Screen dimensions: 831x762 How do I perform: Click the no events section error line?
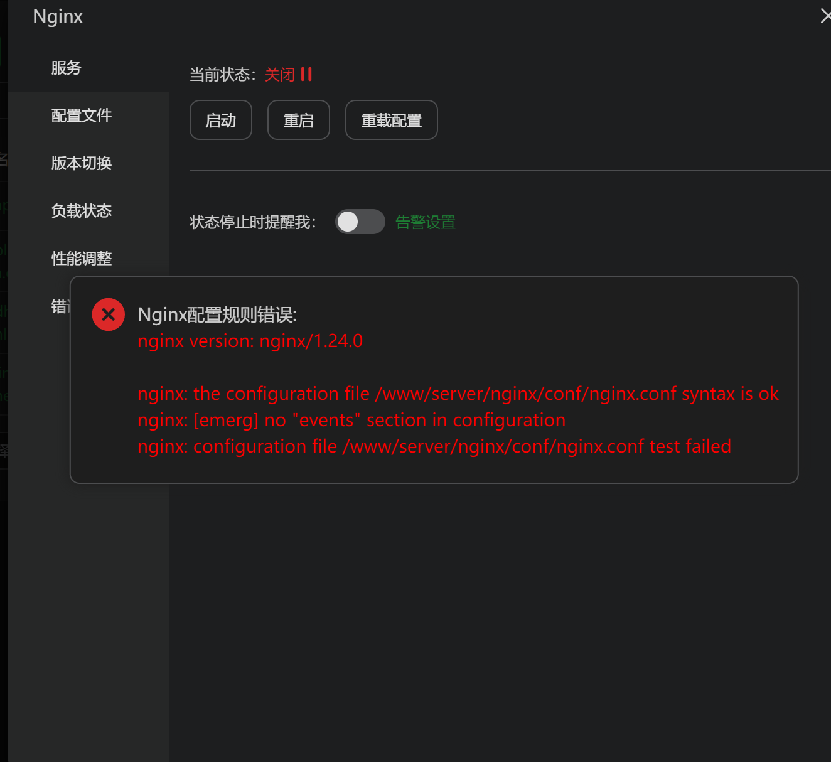pyautogui.click(x=351, y=420)
